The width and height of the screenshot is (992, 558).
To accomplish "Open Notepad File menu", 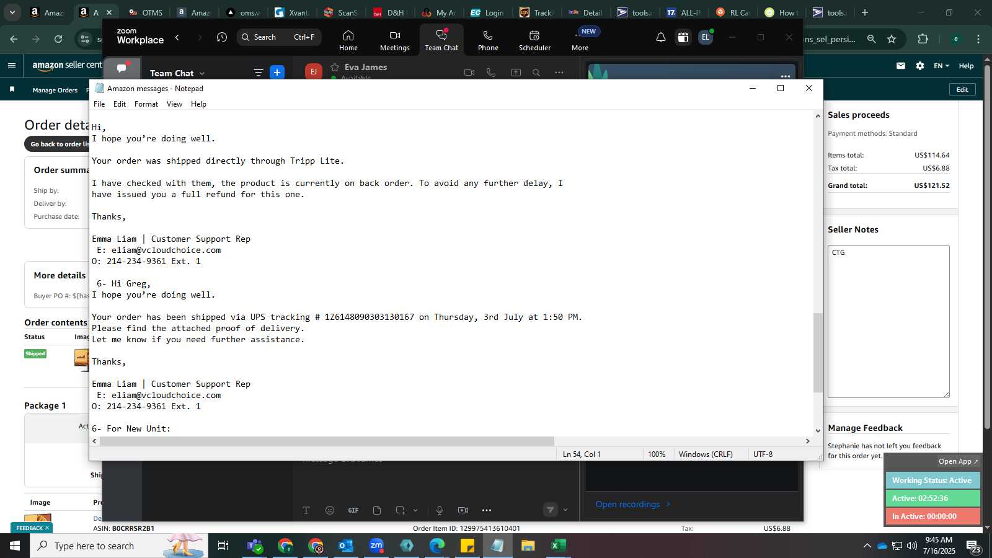I will 99,104.
